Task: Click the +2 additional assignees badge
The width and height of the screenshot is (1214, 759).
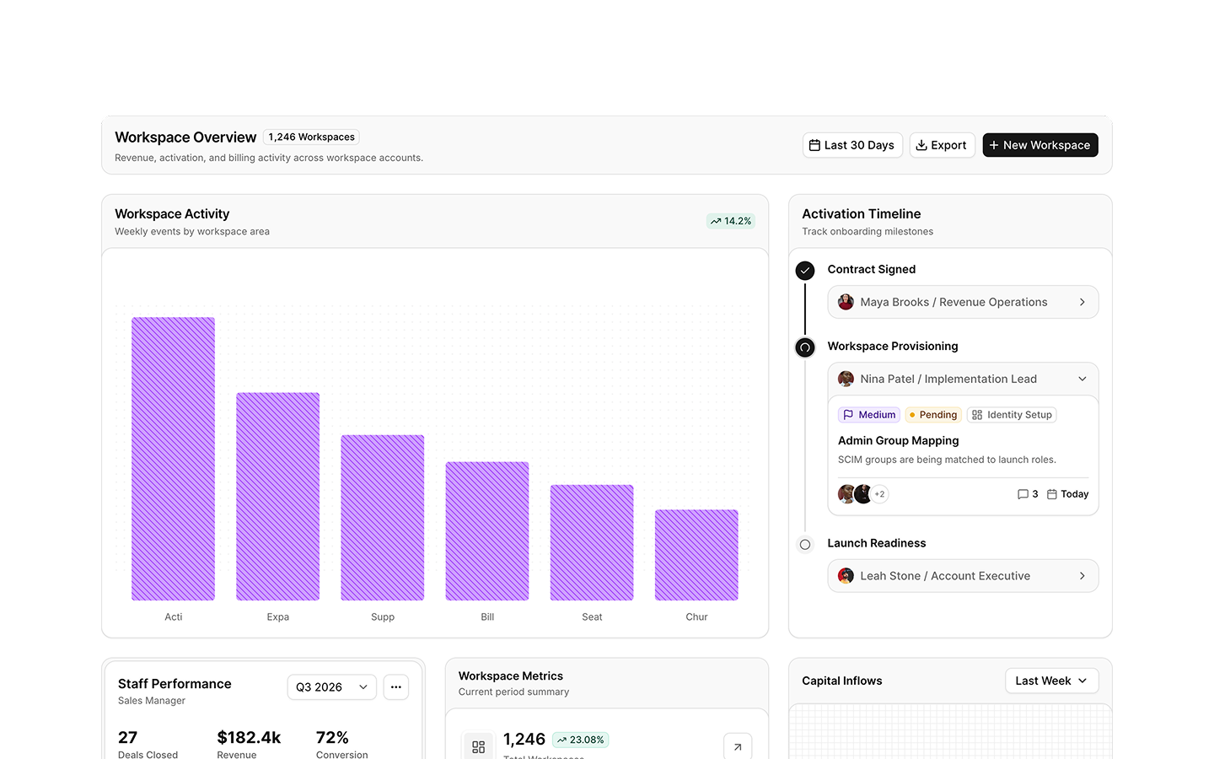Action: click(x=879, y=494)
